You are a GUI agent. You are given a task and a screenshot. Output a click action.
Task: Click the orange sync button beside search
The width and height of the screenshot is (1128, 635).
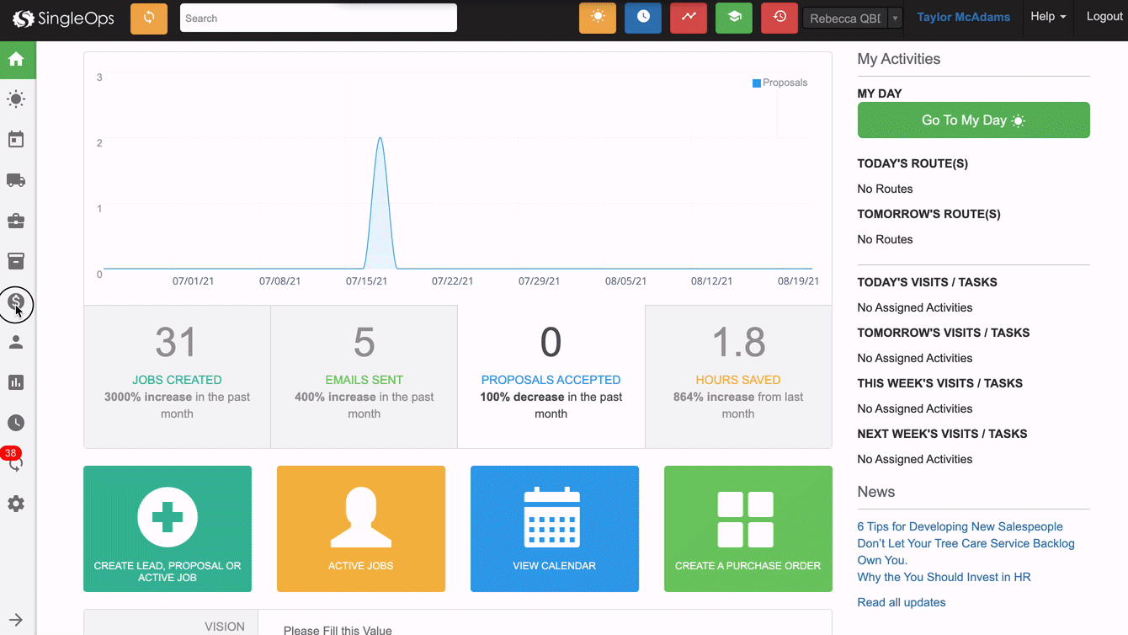click(149, 18)
